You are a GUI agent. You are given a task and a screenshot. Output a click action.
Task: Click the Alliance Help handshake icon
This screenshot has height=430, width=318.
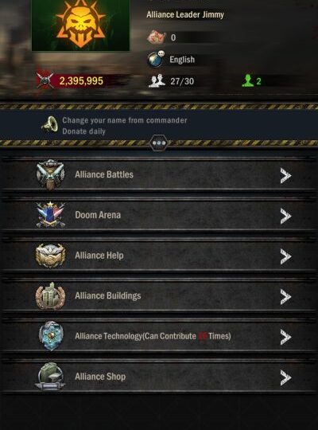[x=50, y=256]
